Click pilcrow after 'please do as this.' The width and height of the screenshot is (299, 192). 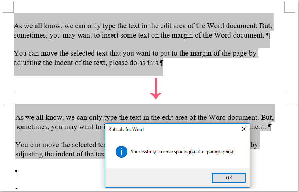coord(161,63)
